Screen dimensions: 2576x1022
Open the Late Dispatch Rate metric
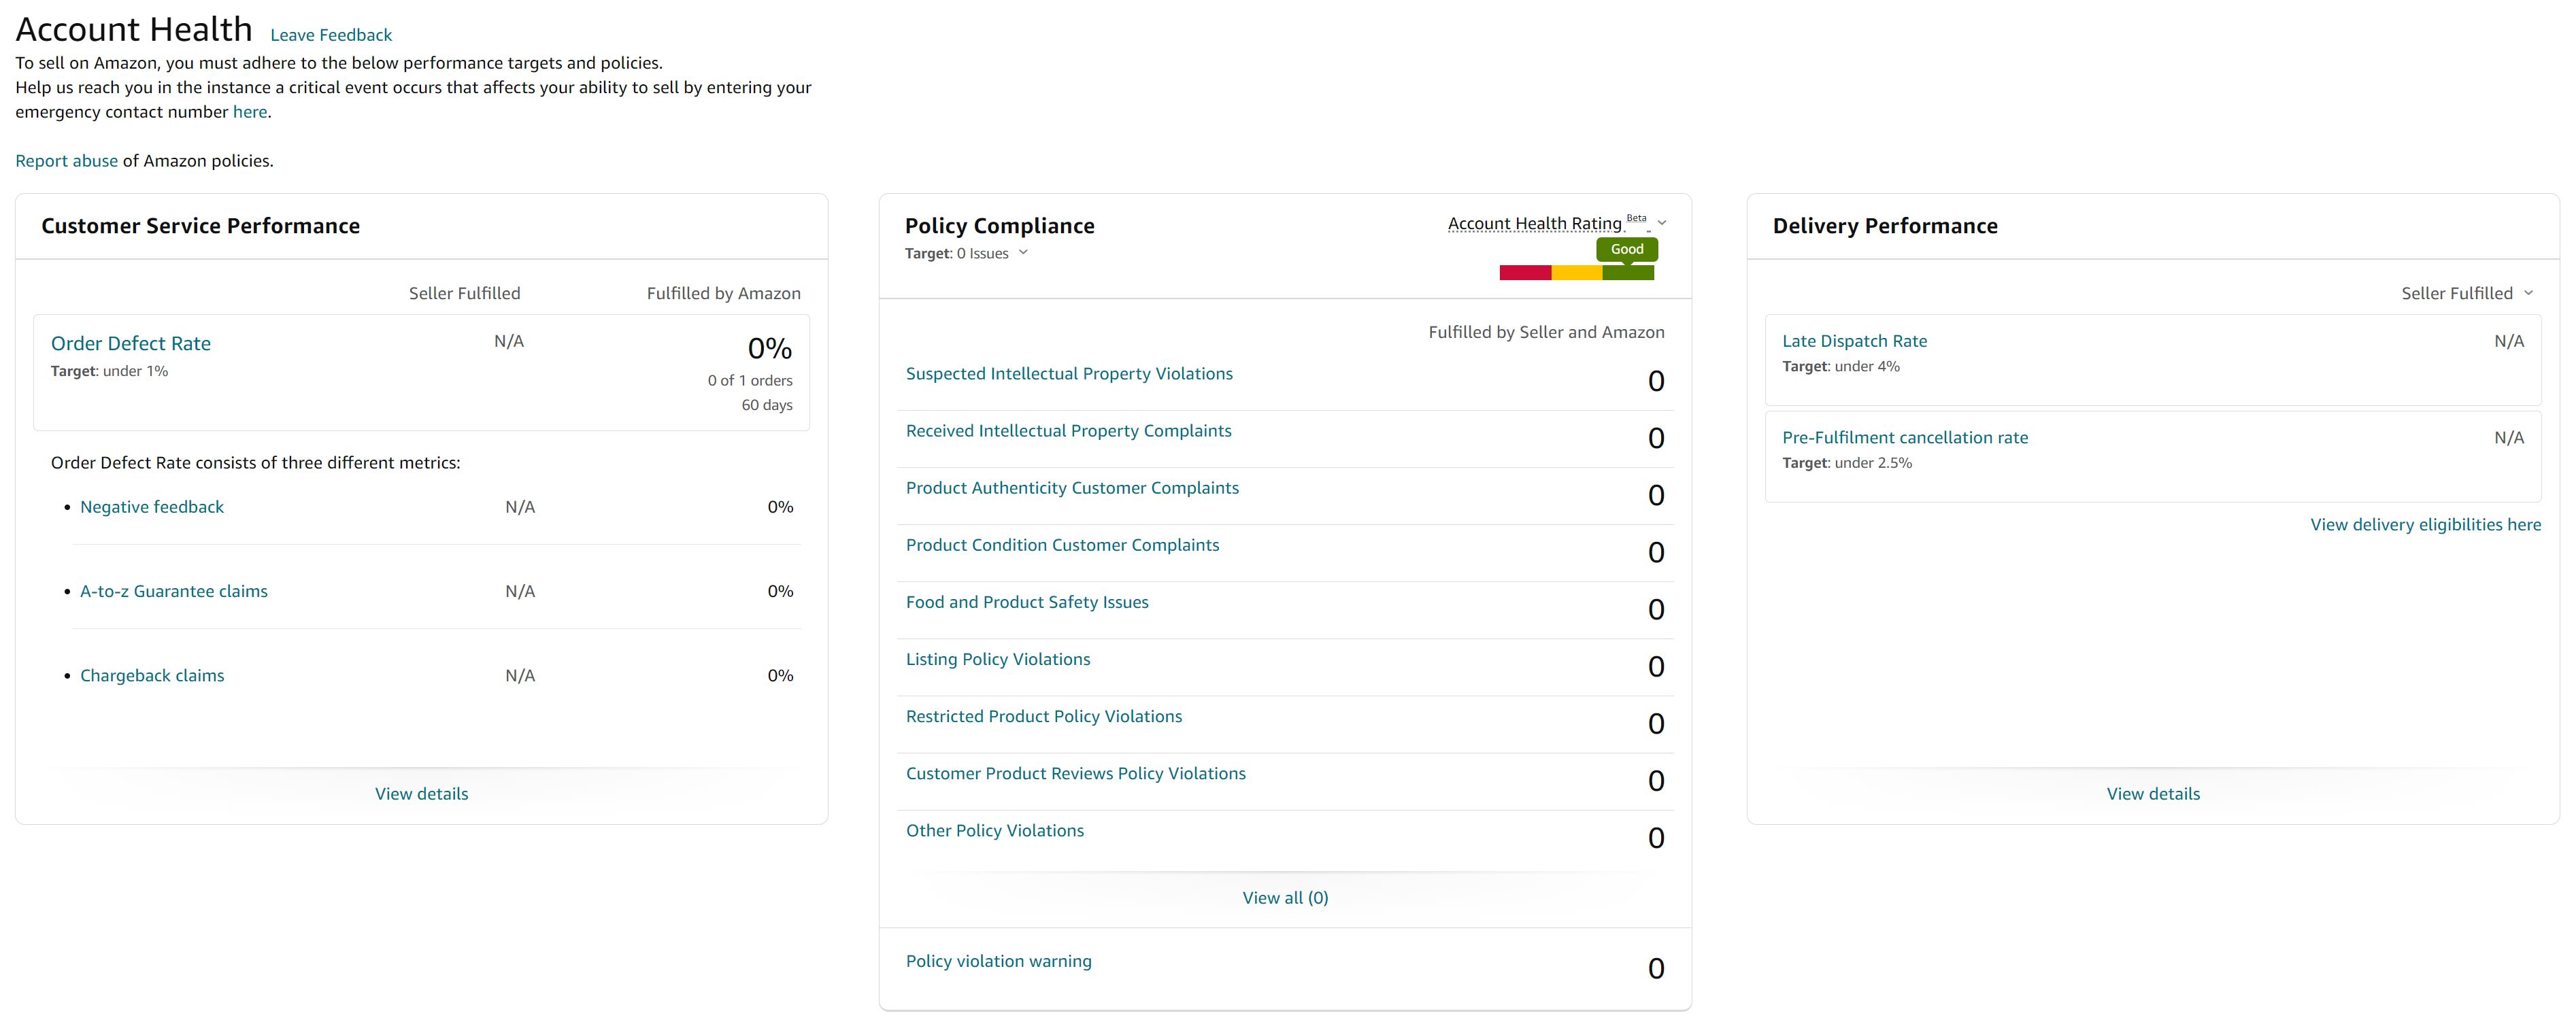click(1854, 341)
